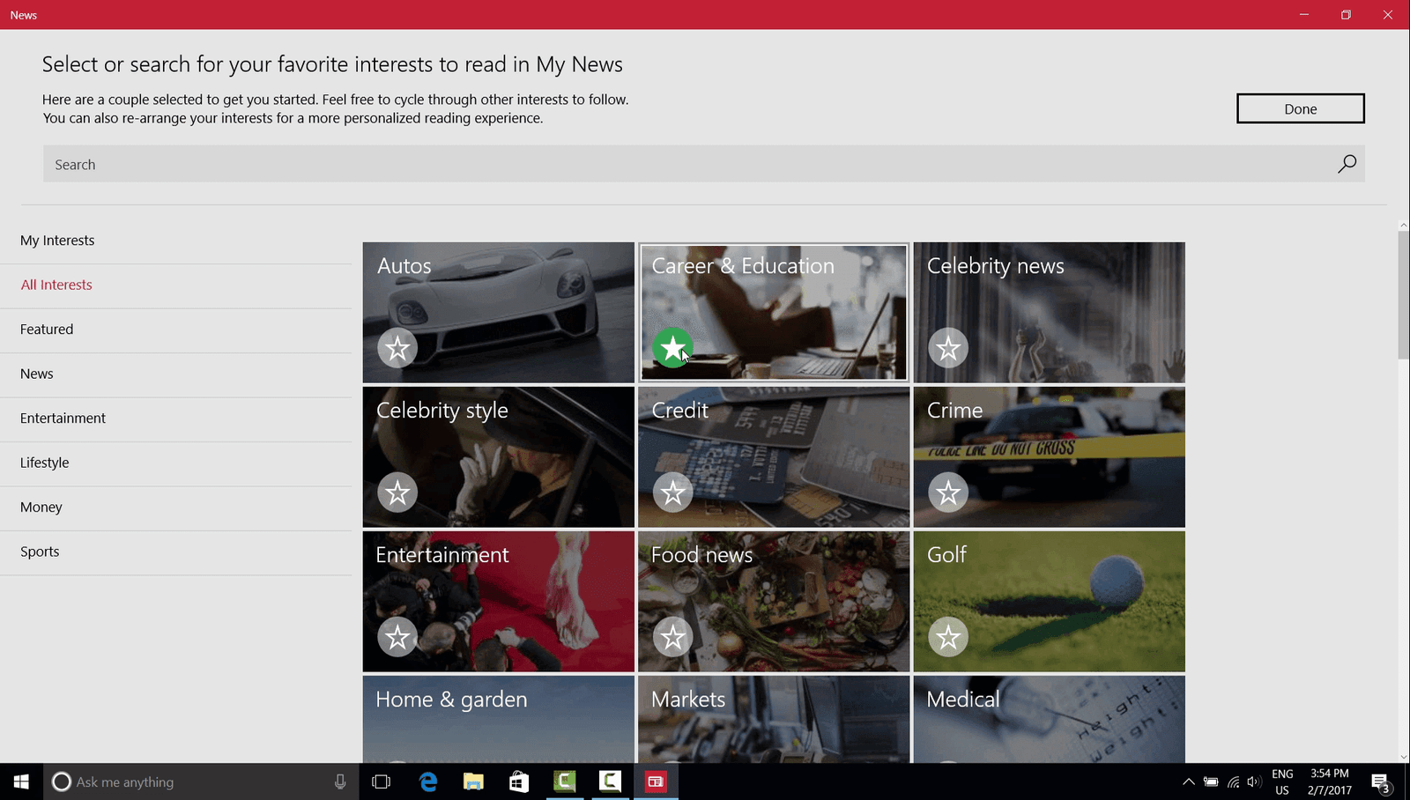Open Task View in the taskbar
The image size is (1410, 800).
(381, 781)
